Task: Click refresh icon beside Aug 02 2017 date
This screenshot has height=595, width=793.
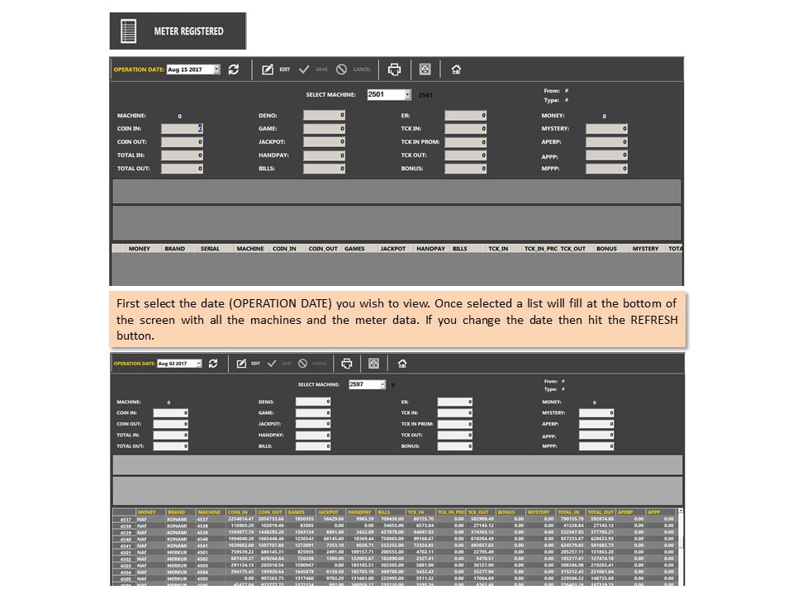Action: coord(213,364)
